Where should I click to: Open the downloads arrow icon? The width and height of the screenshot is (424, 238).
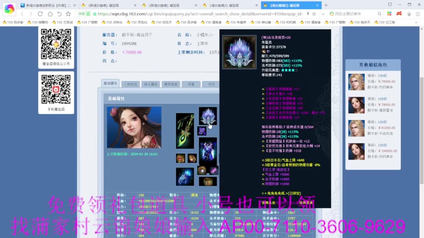tap(409, 14)
